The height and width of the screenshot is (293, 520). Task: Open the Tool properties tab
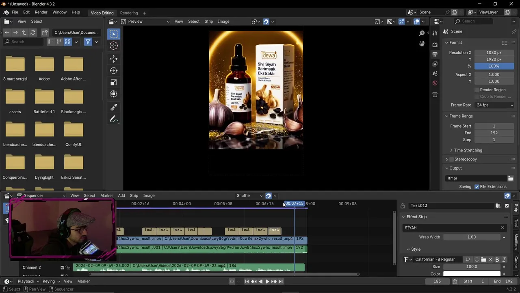pos(435,33)
